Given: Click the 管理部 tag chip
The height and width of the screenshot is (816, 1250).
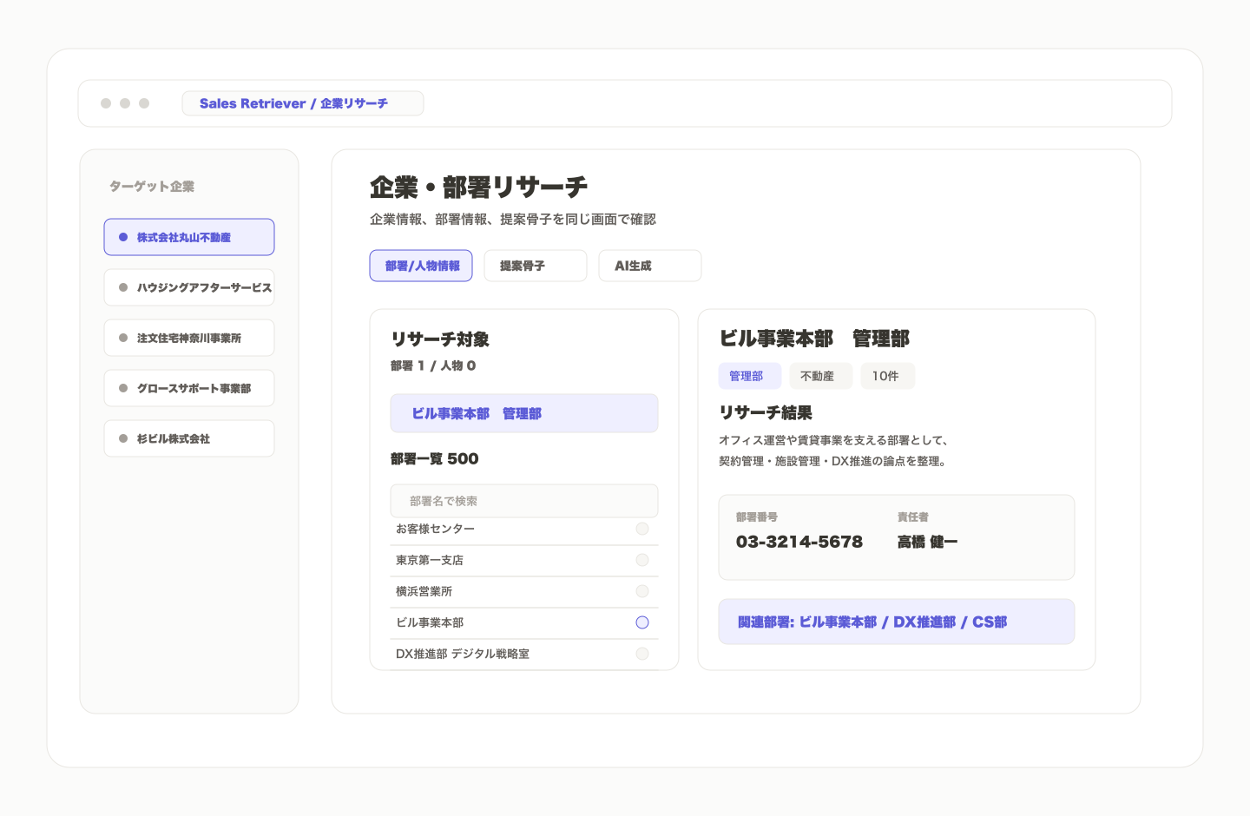Looking at the screenshot, I should 750,376.
